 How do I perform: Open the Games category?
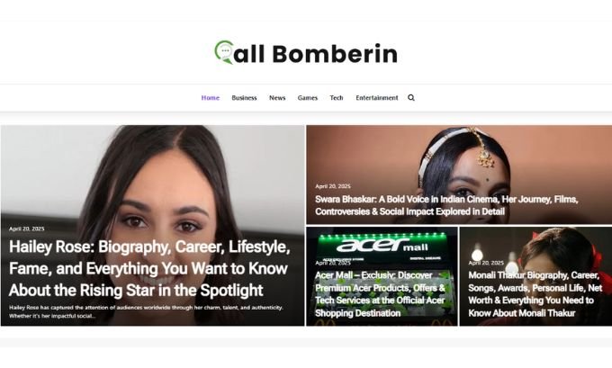point(308,97)
